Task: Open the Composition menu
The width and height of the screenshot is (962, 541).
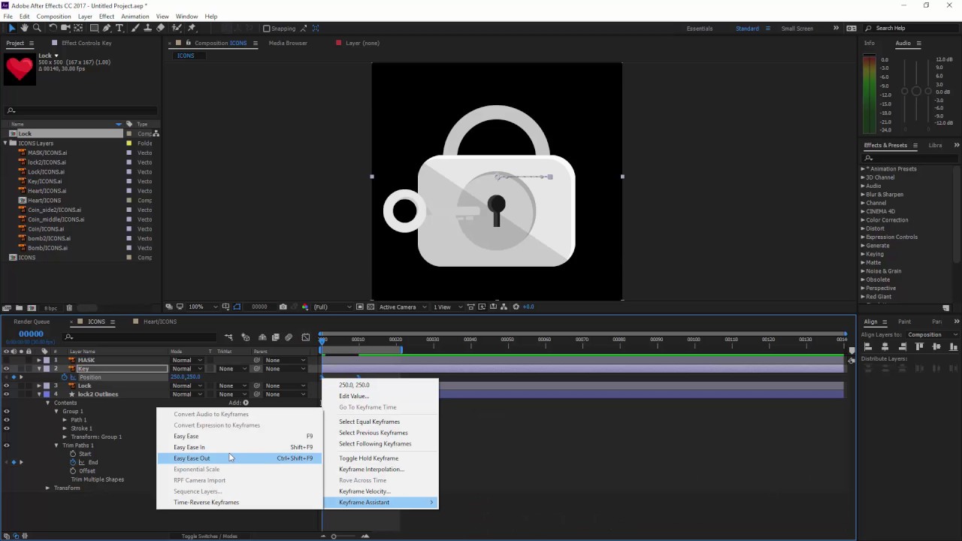Action: coord(54,17)
